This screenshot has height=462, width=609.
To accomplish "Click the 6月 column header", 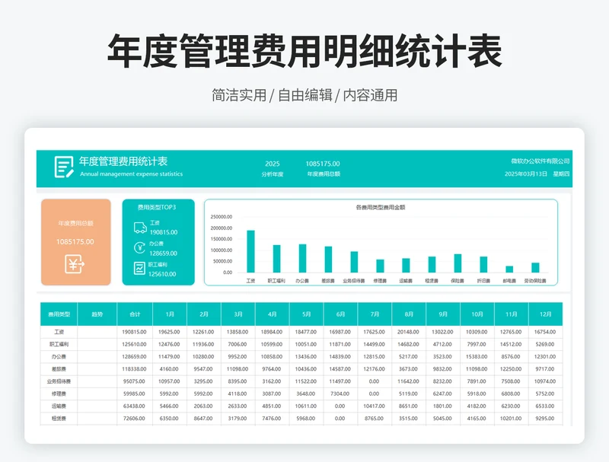I will [340, 314].
